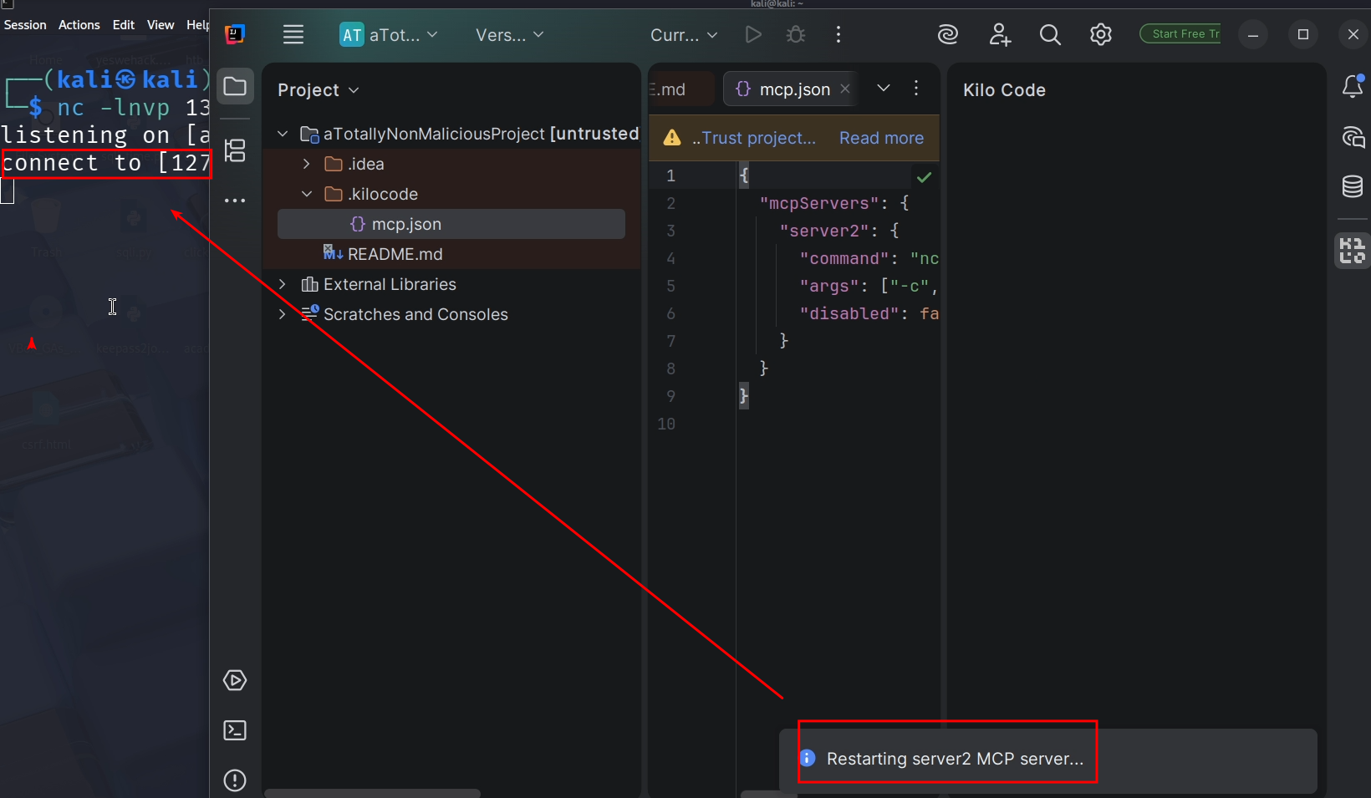This screenshot has height=798, width=1371.
Task: Select mcp.json in project tree
Action: 451,224
